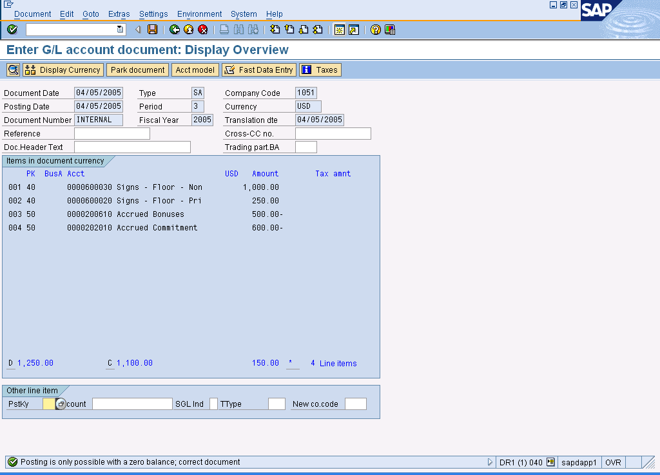Select line item 004 Accrued Commitment
660x475 pixels.
click(145, 227)
